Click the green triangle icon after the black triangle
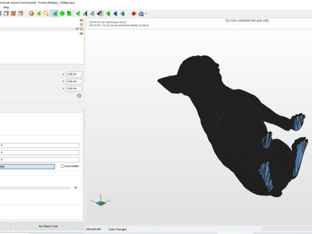The width and height of the screenshot is (312, 234). pos(108,14)
